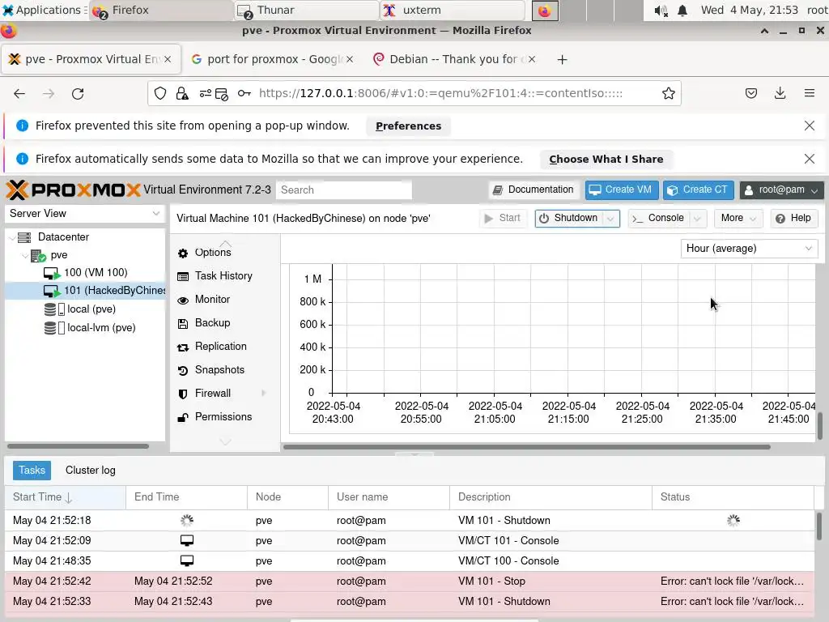829x622 pixels.
Task: Open the Permissions menu item
Action: pos(223,417)
